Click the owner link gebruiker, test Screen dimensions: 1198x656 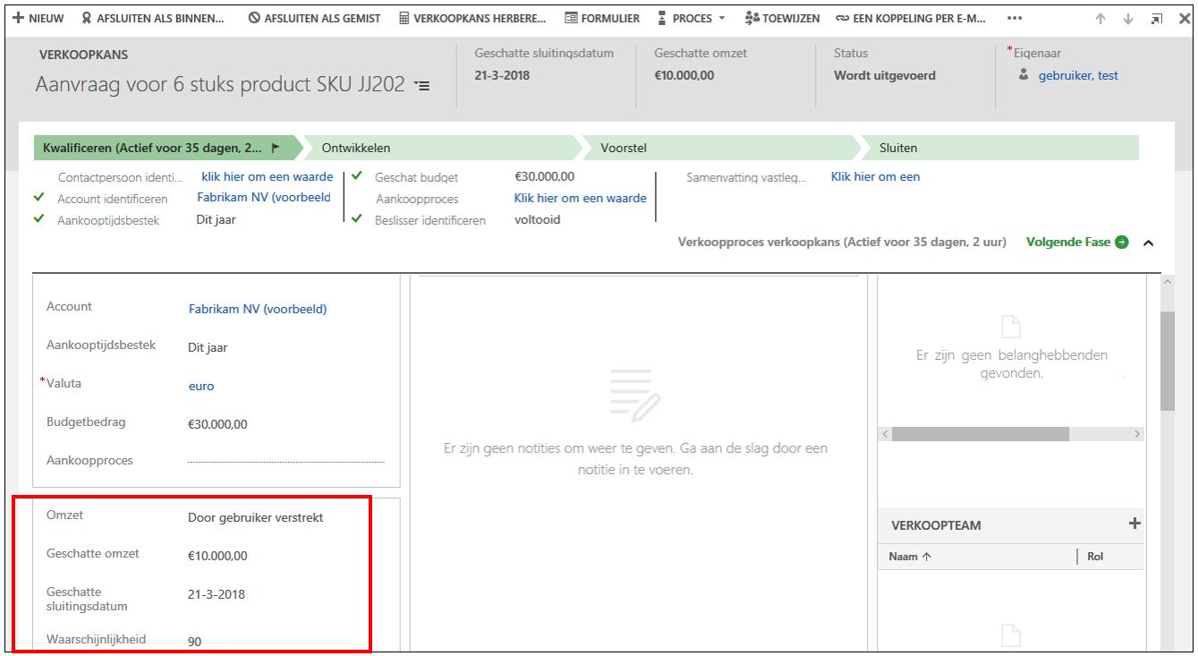tap(1078, 75)
